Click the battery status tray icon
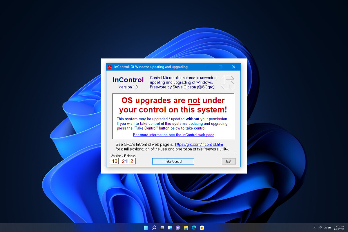The width and height of the screenshot is (348, 232). [x=330, y=228]
